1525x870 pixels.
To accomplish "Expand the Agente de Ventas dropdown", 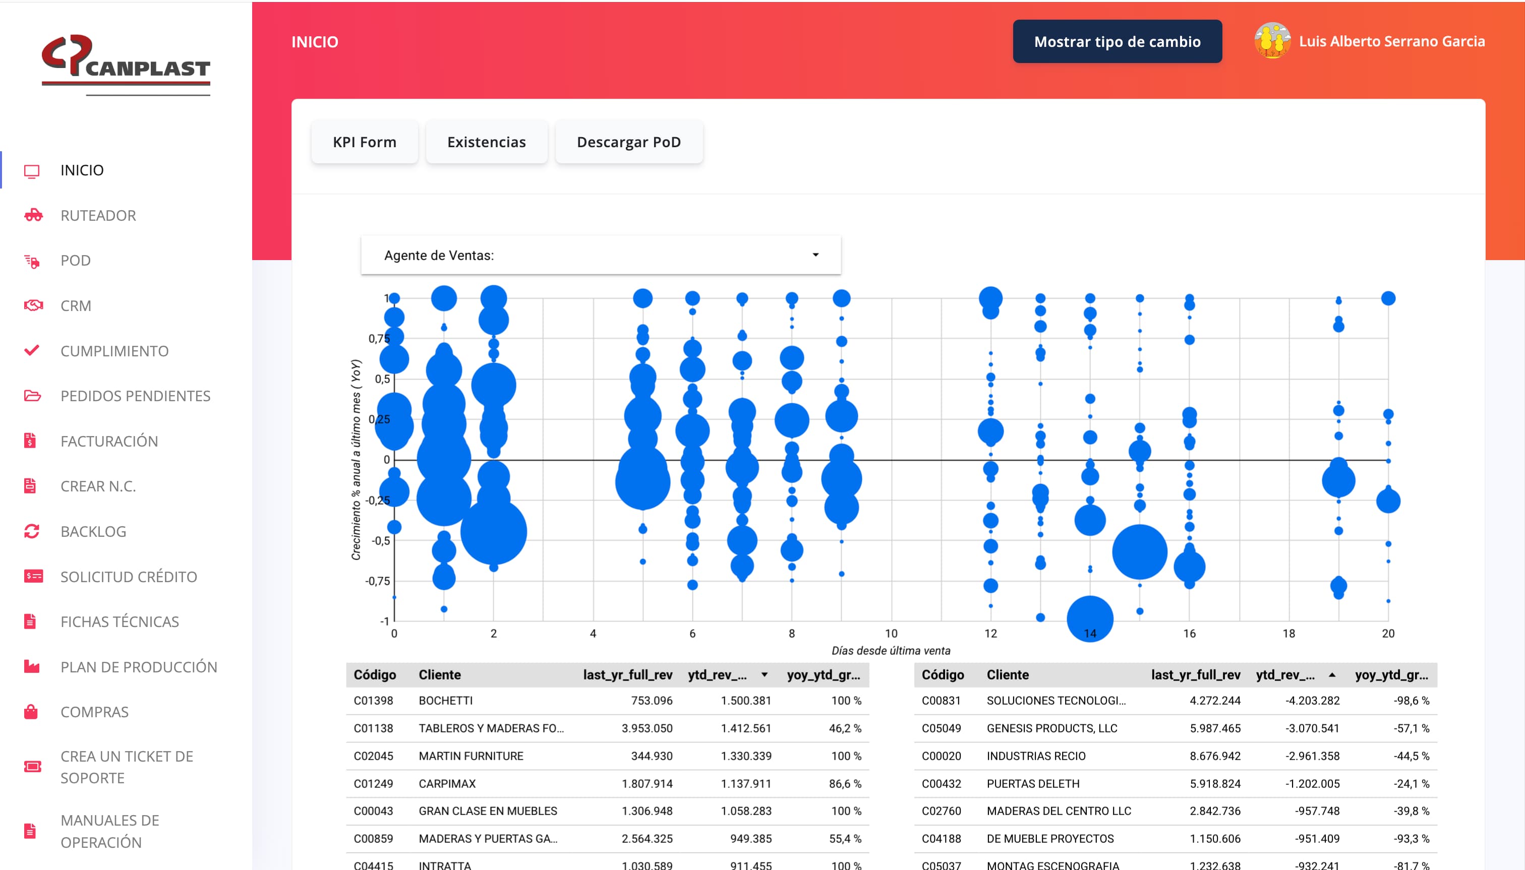I will click(815, 255).
